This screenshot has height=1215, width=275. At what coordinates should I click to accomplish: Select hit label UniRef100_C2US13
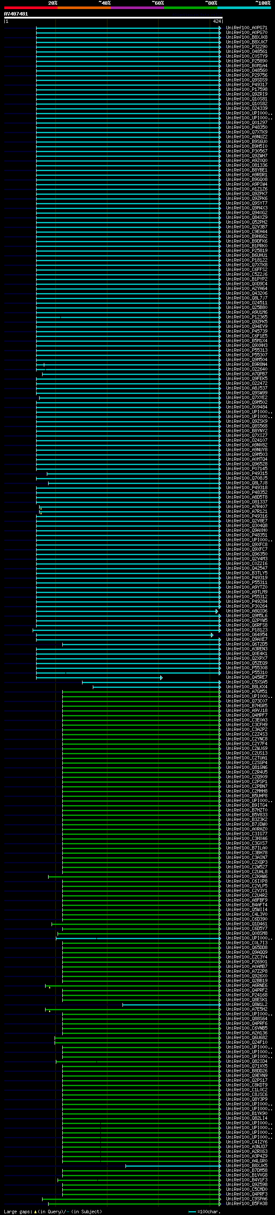click(x=247, y=753)
